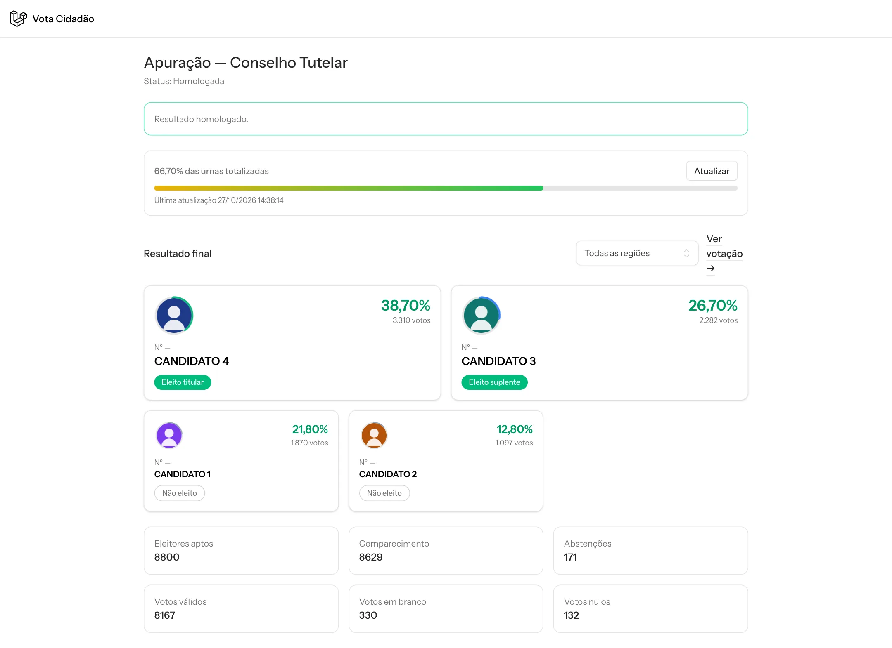Expand region selector chevron arrows
Screen dimensions: 892x648
(686, 253)
